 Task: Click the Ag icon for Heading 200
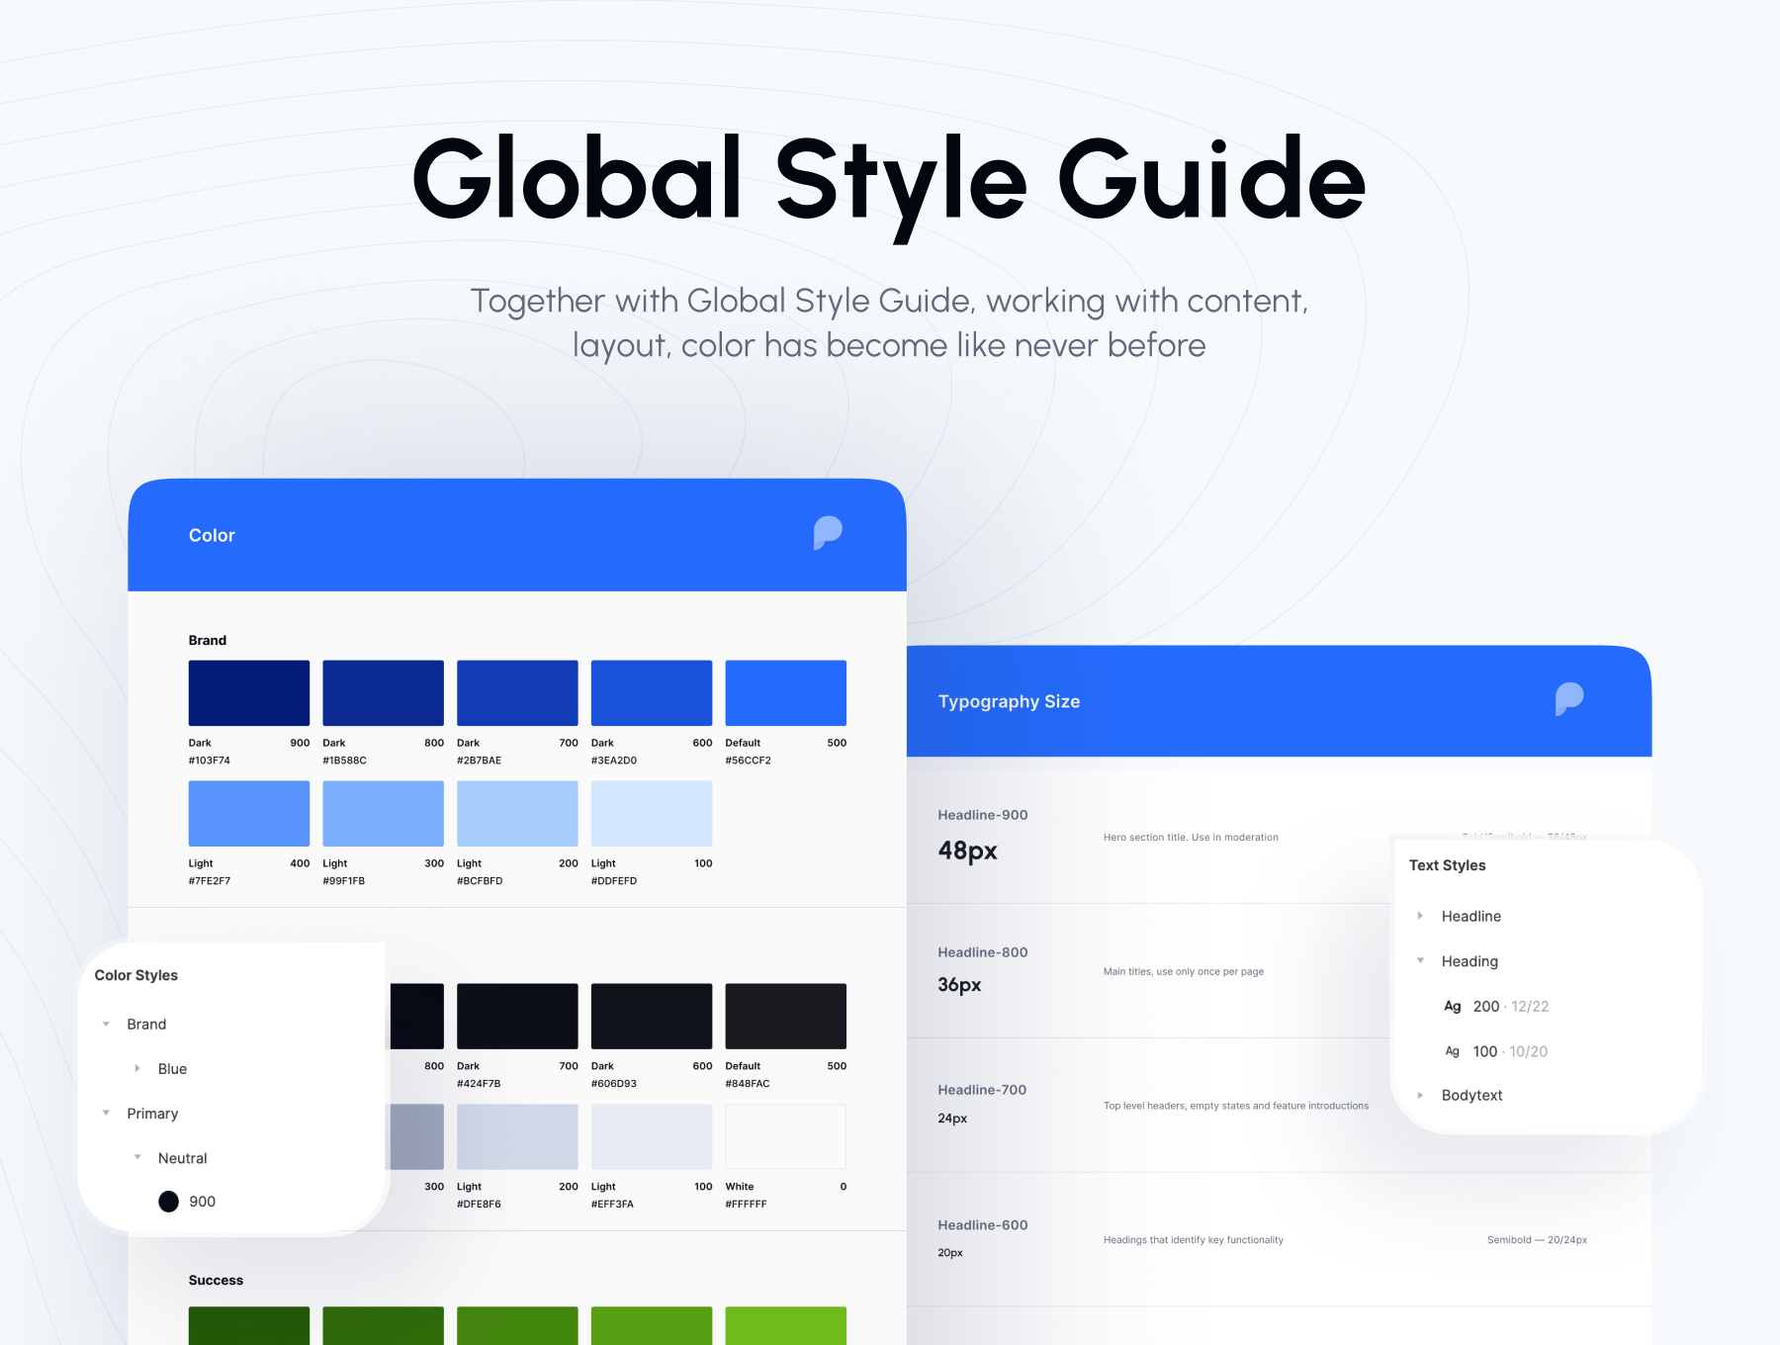tap(1452, 1007)
